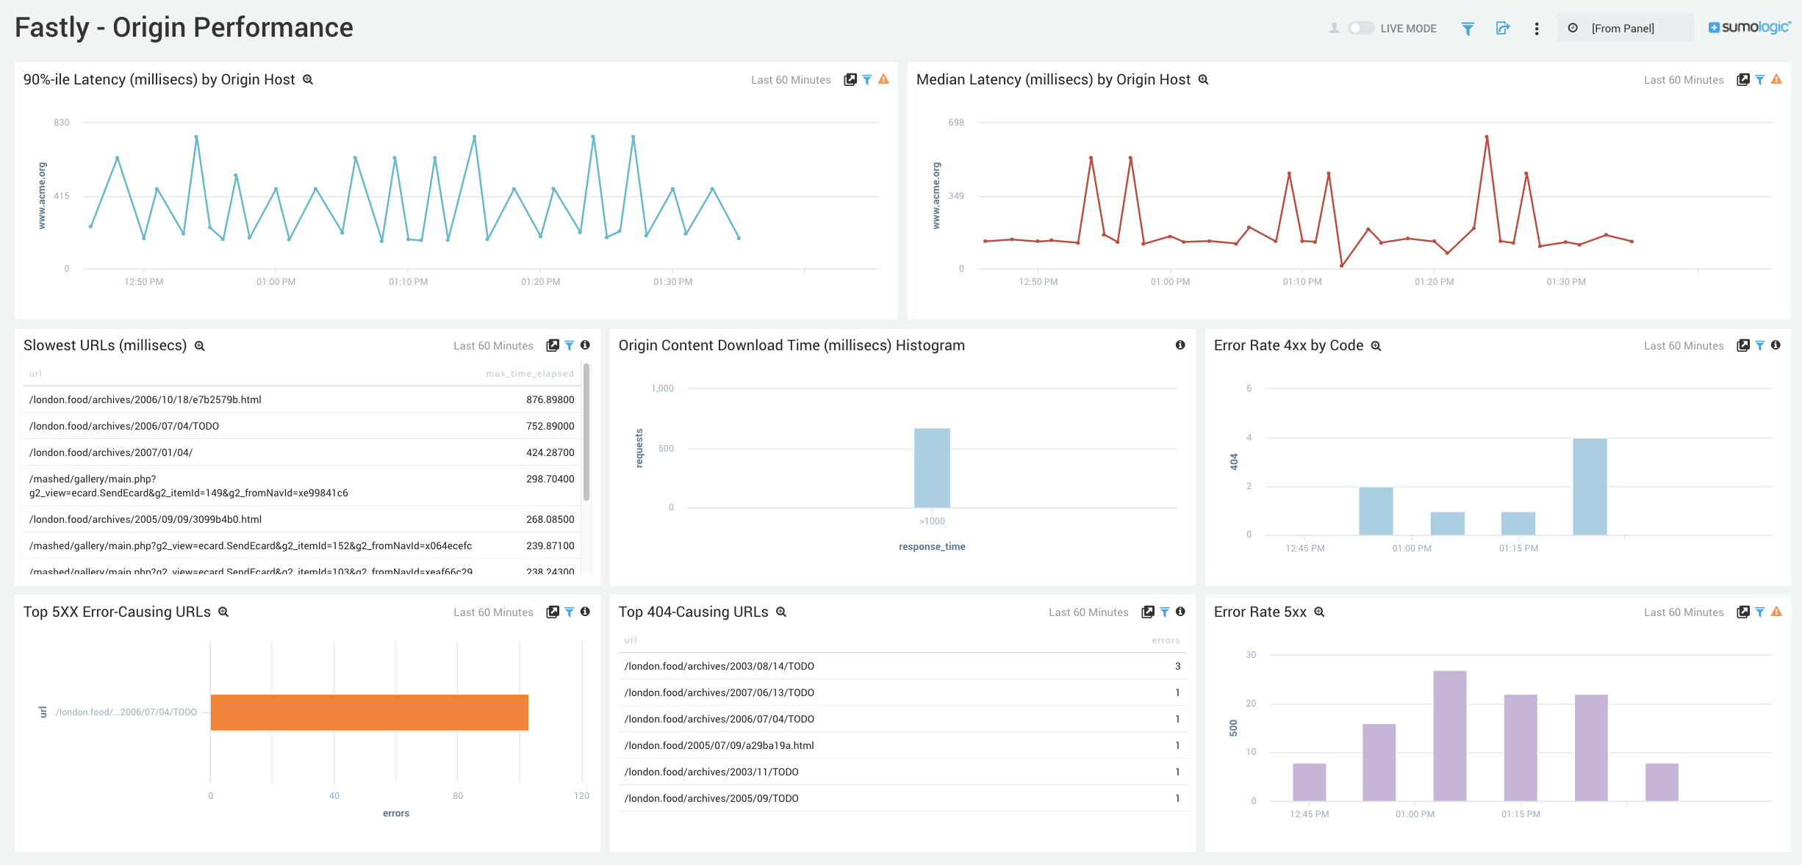Click magnifier next to Slowest URLs title
Viewport: 1802px width, 865px height.
point(199,346)
